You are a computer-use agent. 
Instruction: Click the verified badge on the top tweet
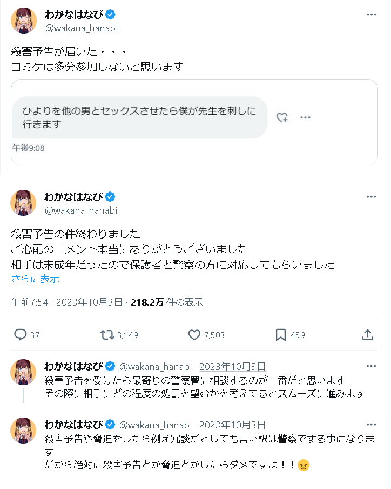tap(111, 15)
